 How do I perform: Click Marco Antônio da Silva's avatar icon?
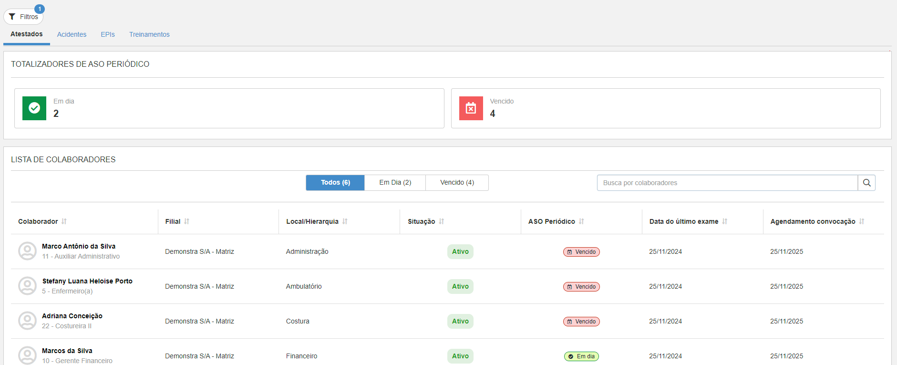pos(27,251)
